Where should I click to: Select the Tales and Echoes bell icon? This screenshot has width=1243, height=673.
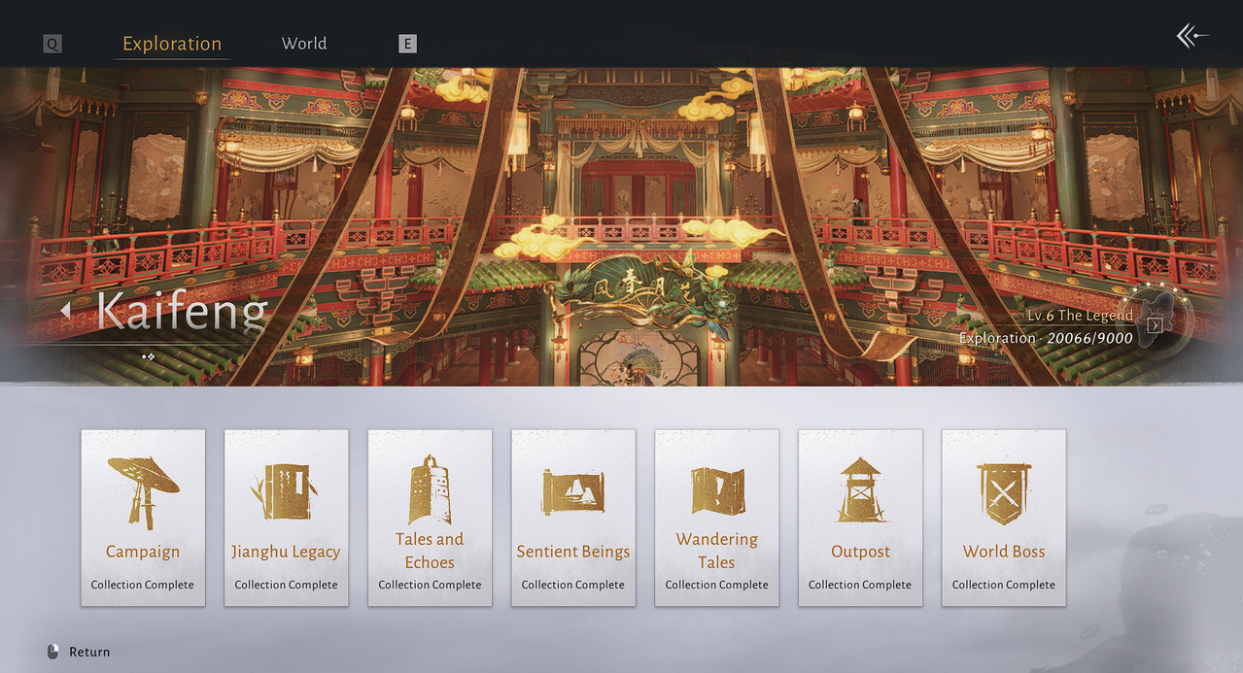point(430,488)
